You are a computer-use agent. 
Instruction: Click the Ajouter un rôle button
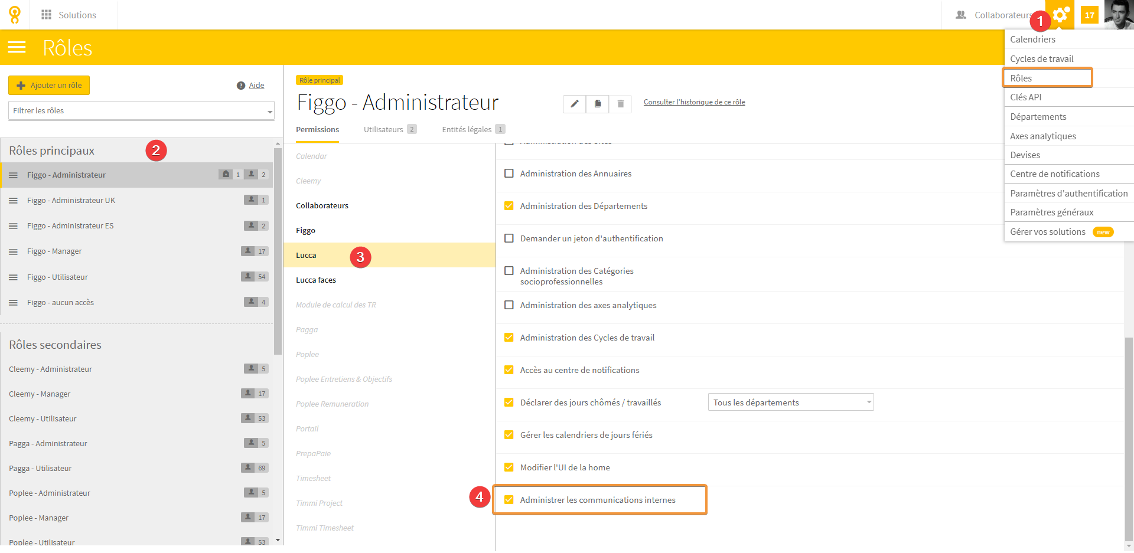pos(49,86)
